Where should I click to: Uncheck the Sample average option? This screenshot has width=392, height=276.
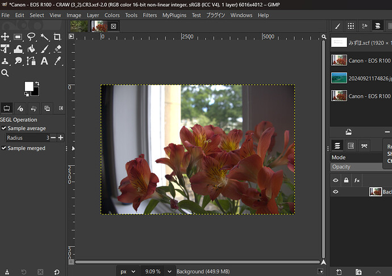pyautogui.click(x=4, y=129)
